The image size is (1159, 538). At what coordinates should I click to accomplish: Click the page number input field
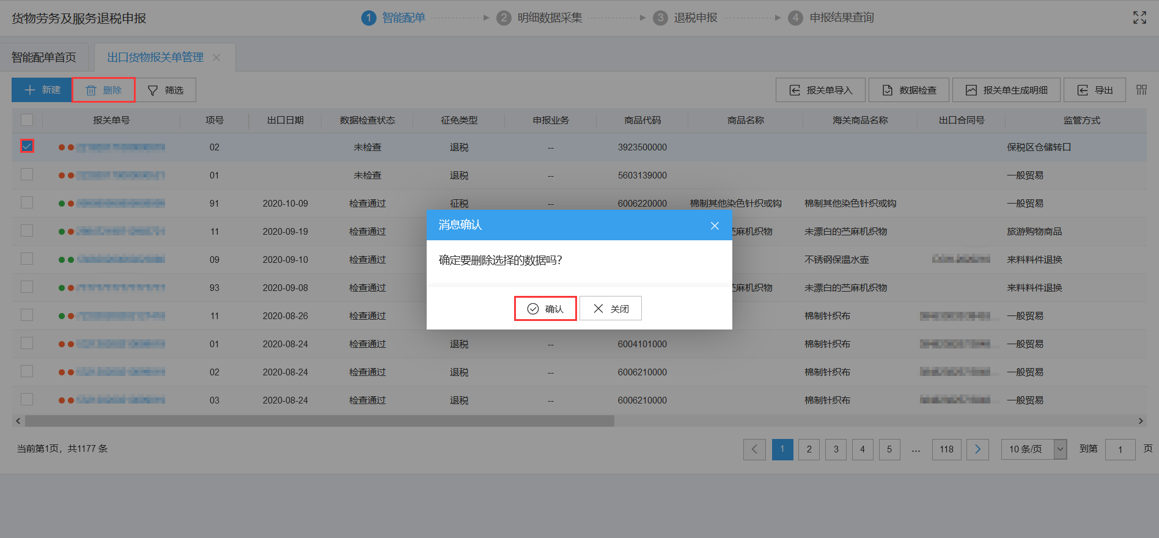[x=1120, y=449]
